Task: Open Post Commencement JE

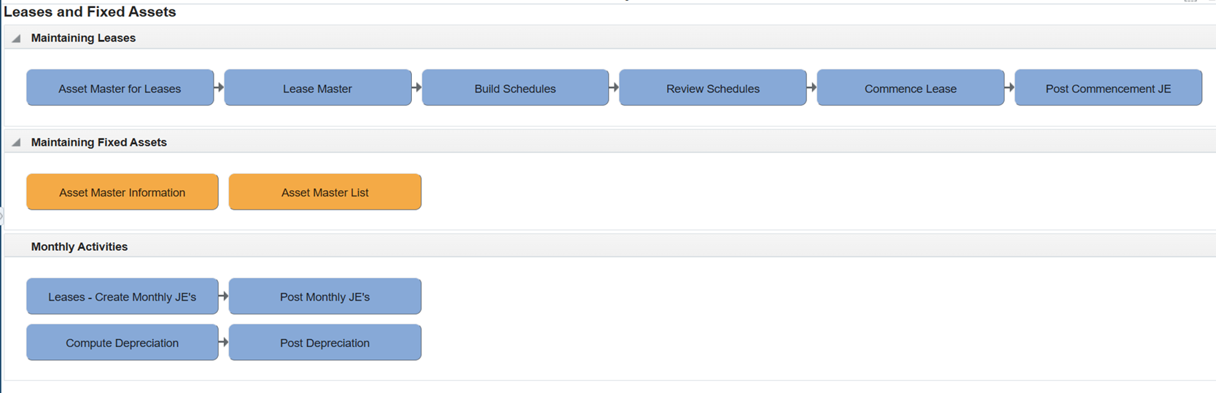Action: [1108, 88]
